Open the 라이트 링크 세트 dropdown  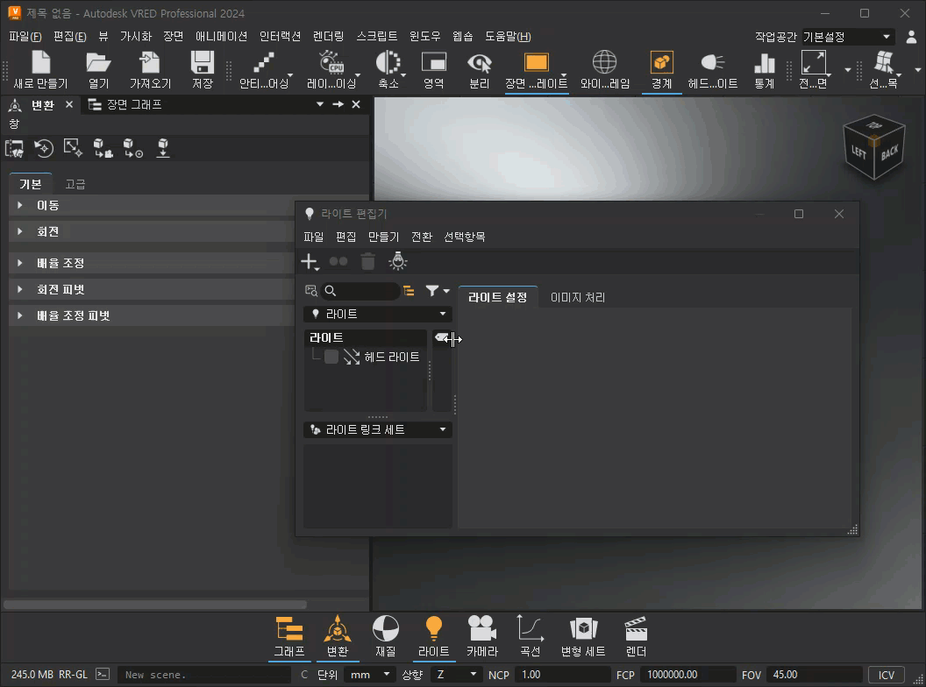(378, 429)
